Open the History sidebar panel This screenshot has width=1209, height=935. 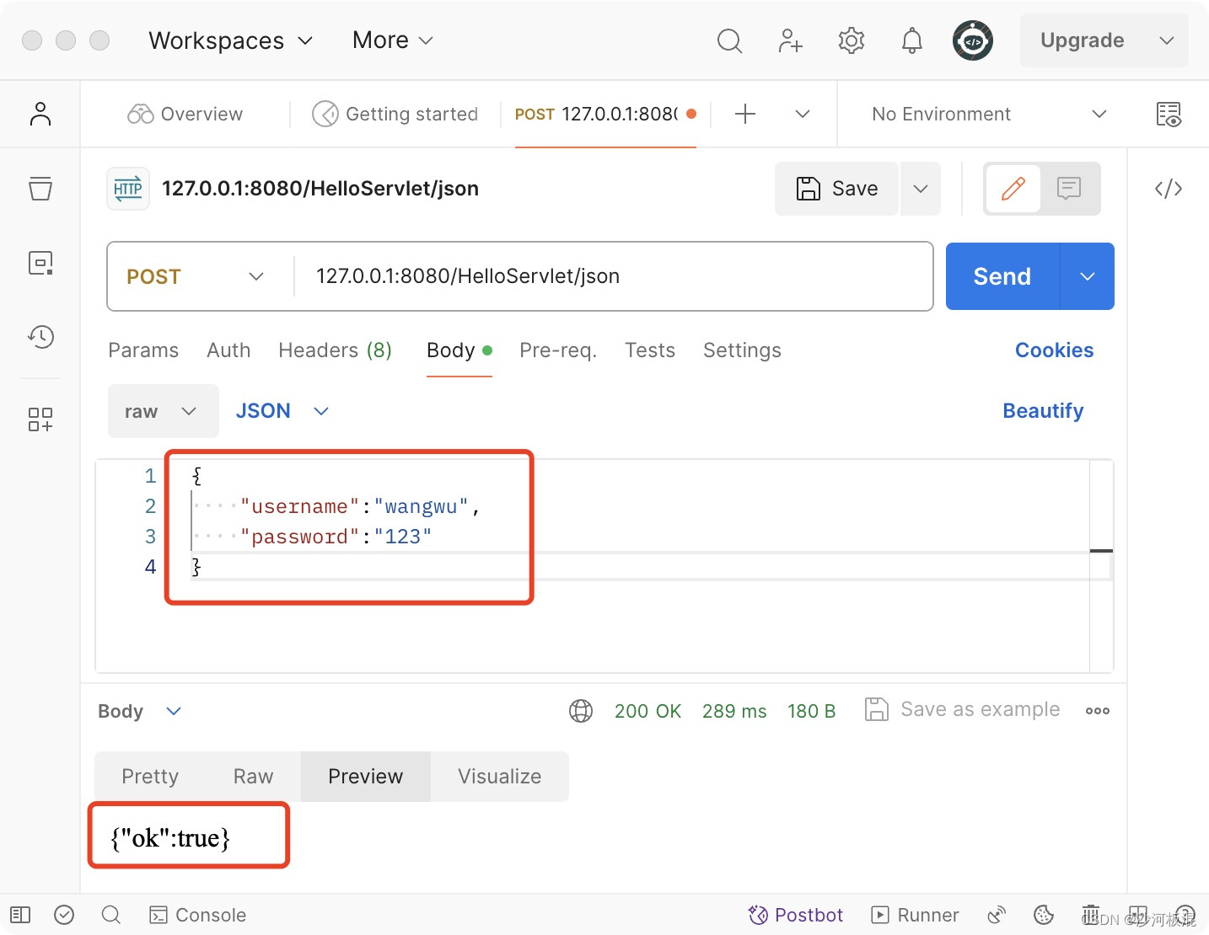pyautogui.click(x=40, y=336)
